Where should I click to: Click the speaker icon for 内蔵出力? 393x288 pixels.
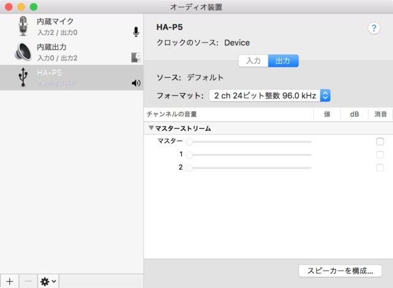[23, 52]
